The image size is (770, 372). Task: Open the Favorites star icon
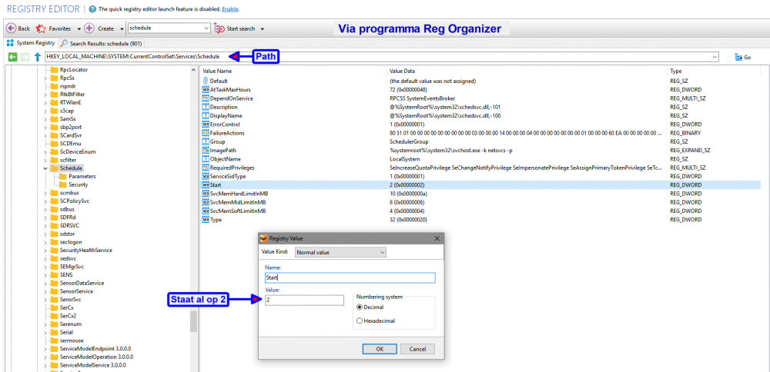[41, 28]
